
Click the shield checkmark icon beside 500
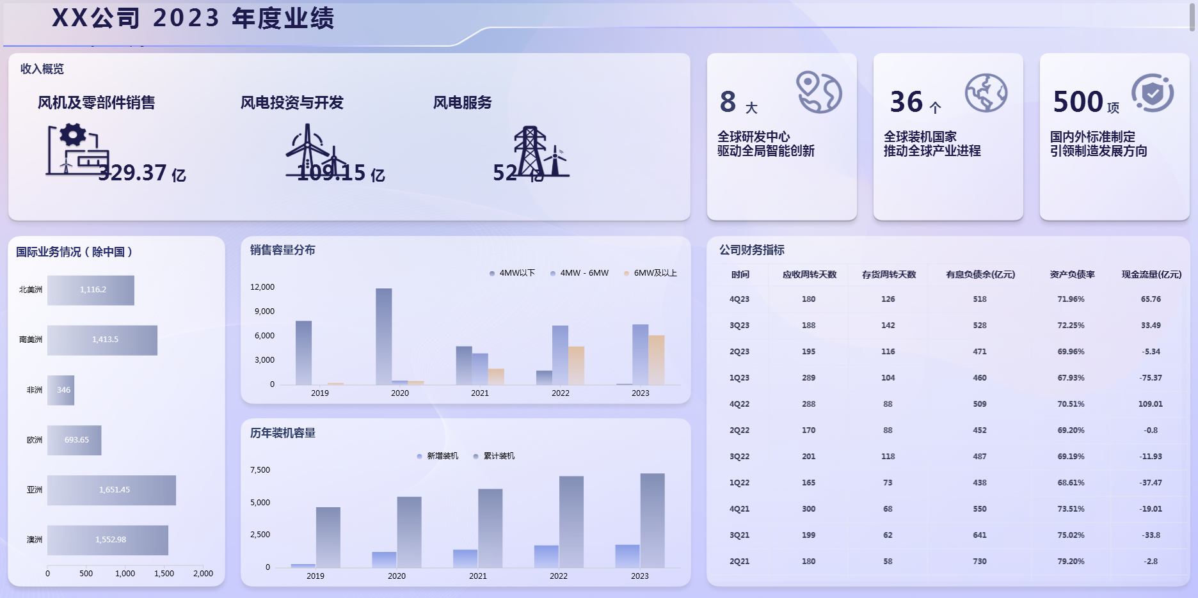click(1152, 93)
